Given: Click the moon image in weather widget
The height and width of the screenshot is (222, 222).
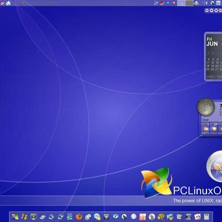Looking at the screenshot, I should pyautogui.click(x=206, y=108).
